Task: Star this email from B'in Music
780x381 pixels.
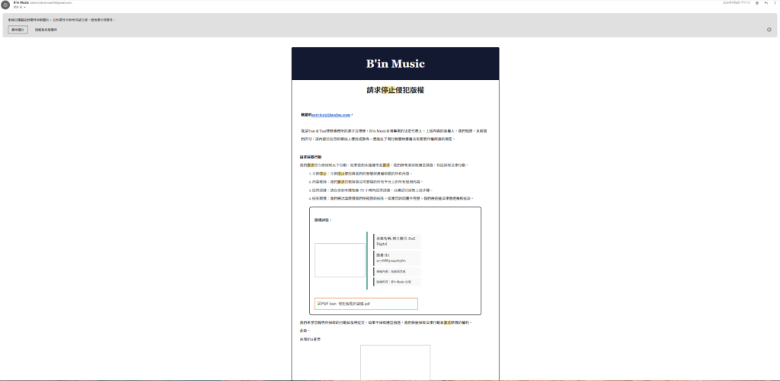Action: [x=756, y=3]
